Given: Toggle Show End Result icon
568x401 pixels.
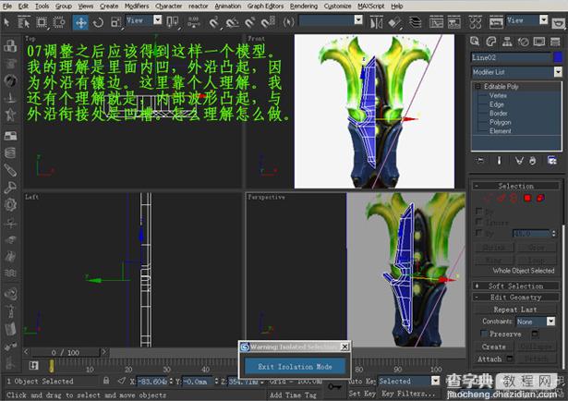Looking at the screenshot, I should [x=499, y=161].
